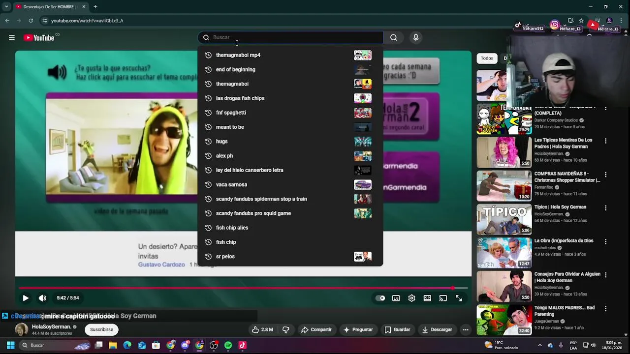
Task: Seek on the red video progress bar
Action: click(243, 288)
